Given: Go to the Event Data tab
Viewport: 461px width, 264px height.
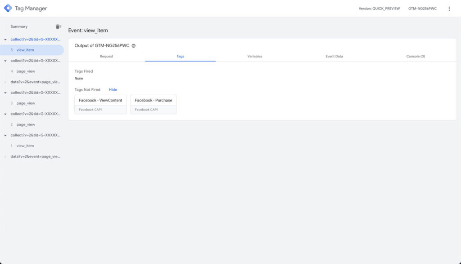Looking at the screenshot, I should (x=334, y=57).
